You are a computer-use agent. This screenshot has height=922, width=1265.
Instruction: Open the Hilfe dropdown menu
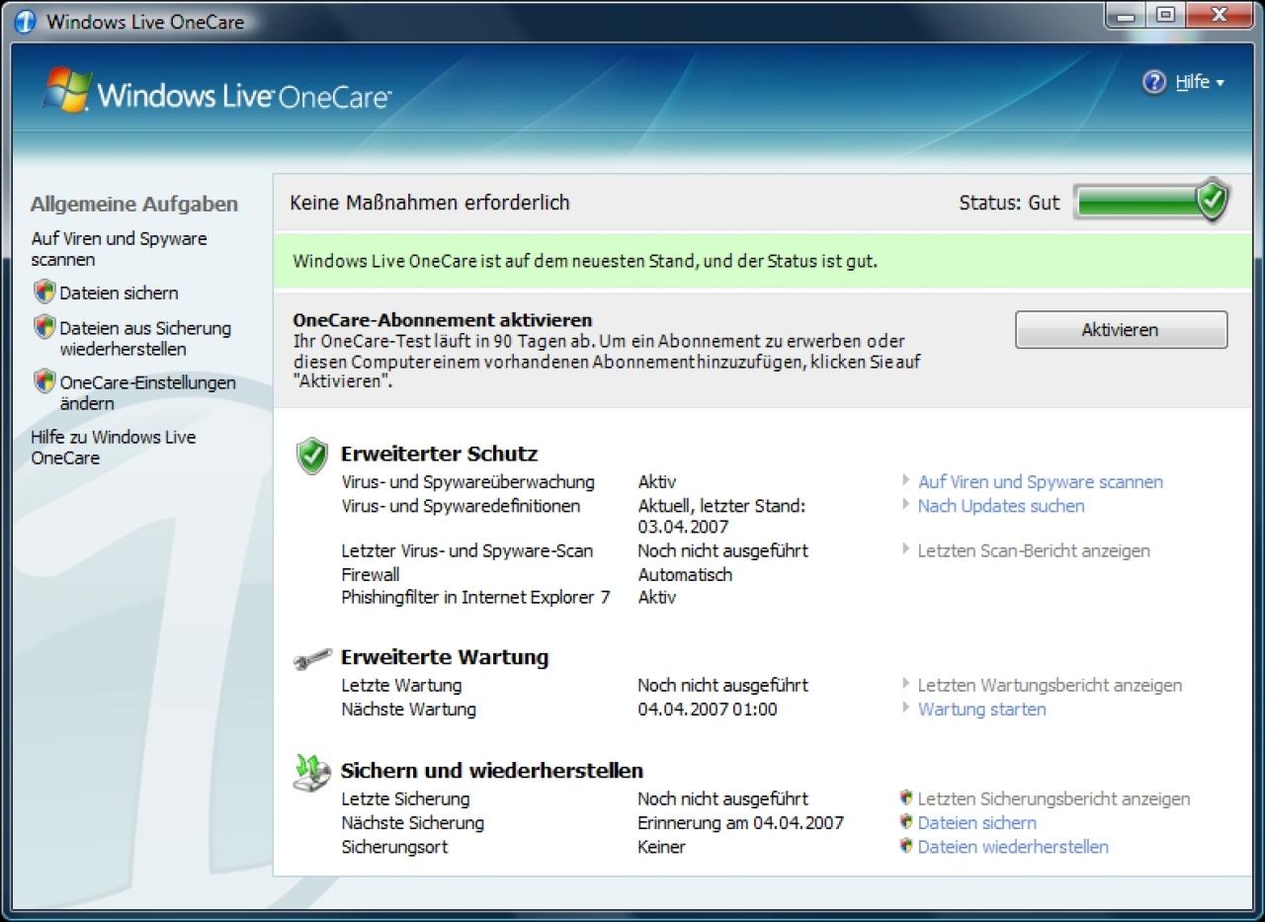tap(1200, 83)
